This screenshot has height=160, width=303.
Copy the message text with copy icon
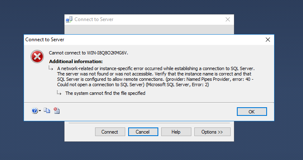coord(47,111)
